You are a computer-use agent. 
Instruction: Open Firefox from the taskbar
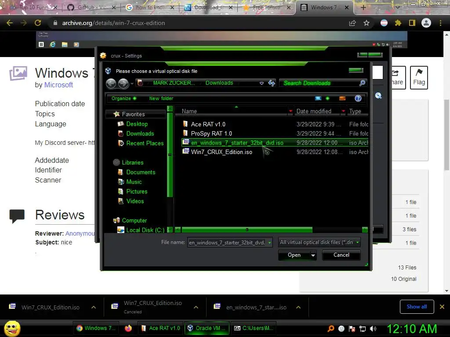(128, 328)
